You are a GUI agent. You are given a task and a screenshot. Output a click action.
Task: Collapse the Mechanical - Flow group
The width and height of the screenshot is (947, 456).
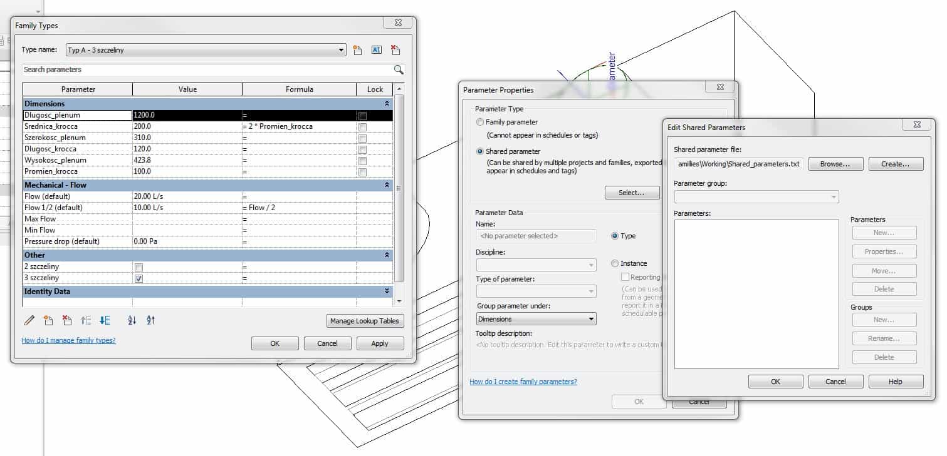pyautogui.click(x=387, y=185)
